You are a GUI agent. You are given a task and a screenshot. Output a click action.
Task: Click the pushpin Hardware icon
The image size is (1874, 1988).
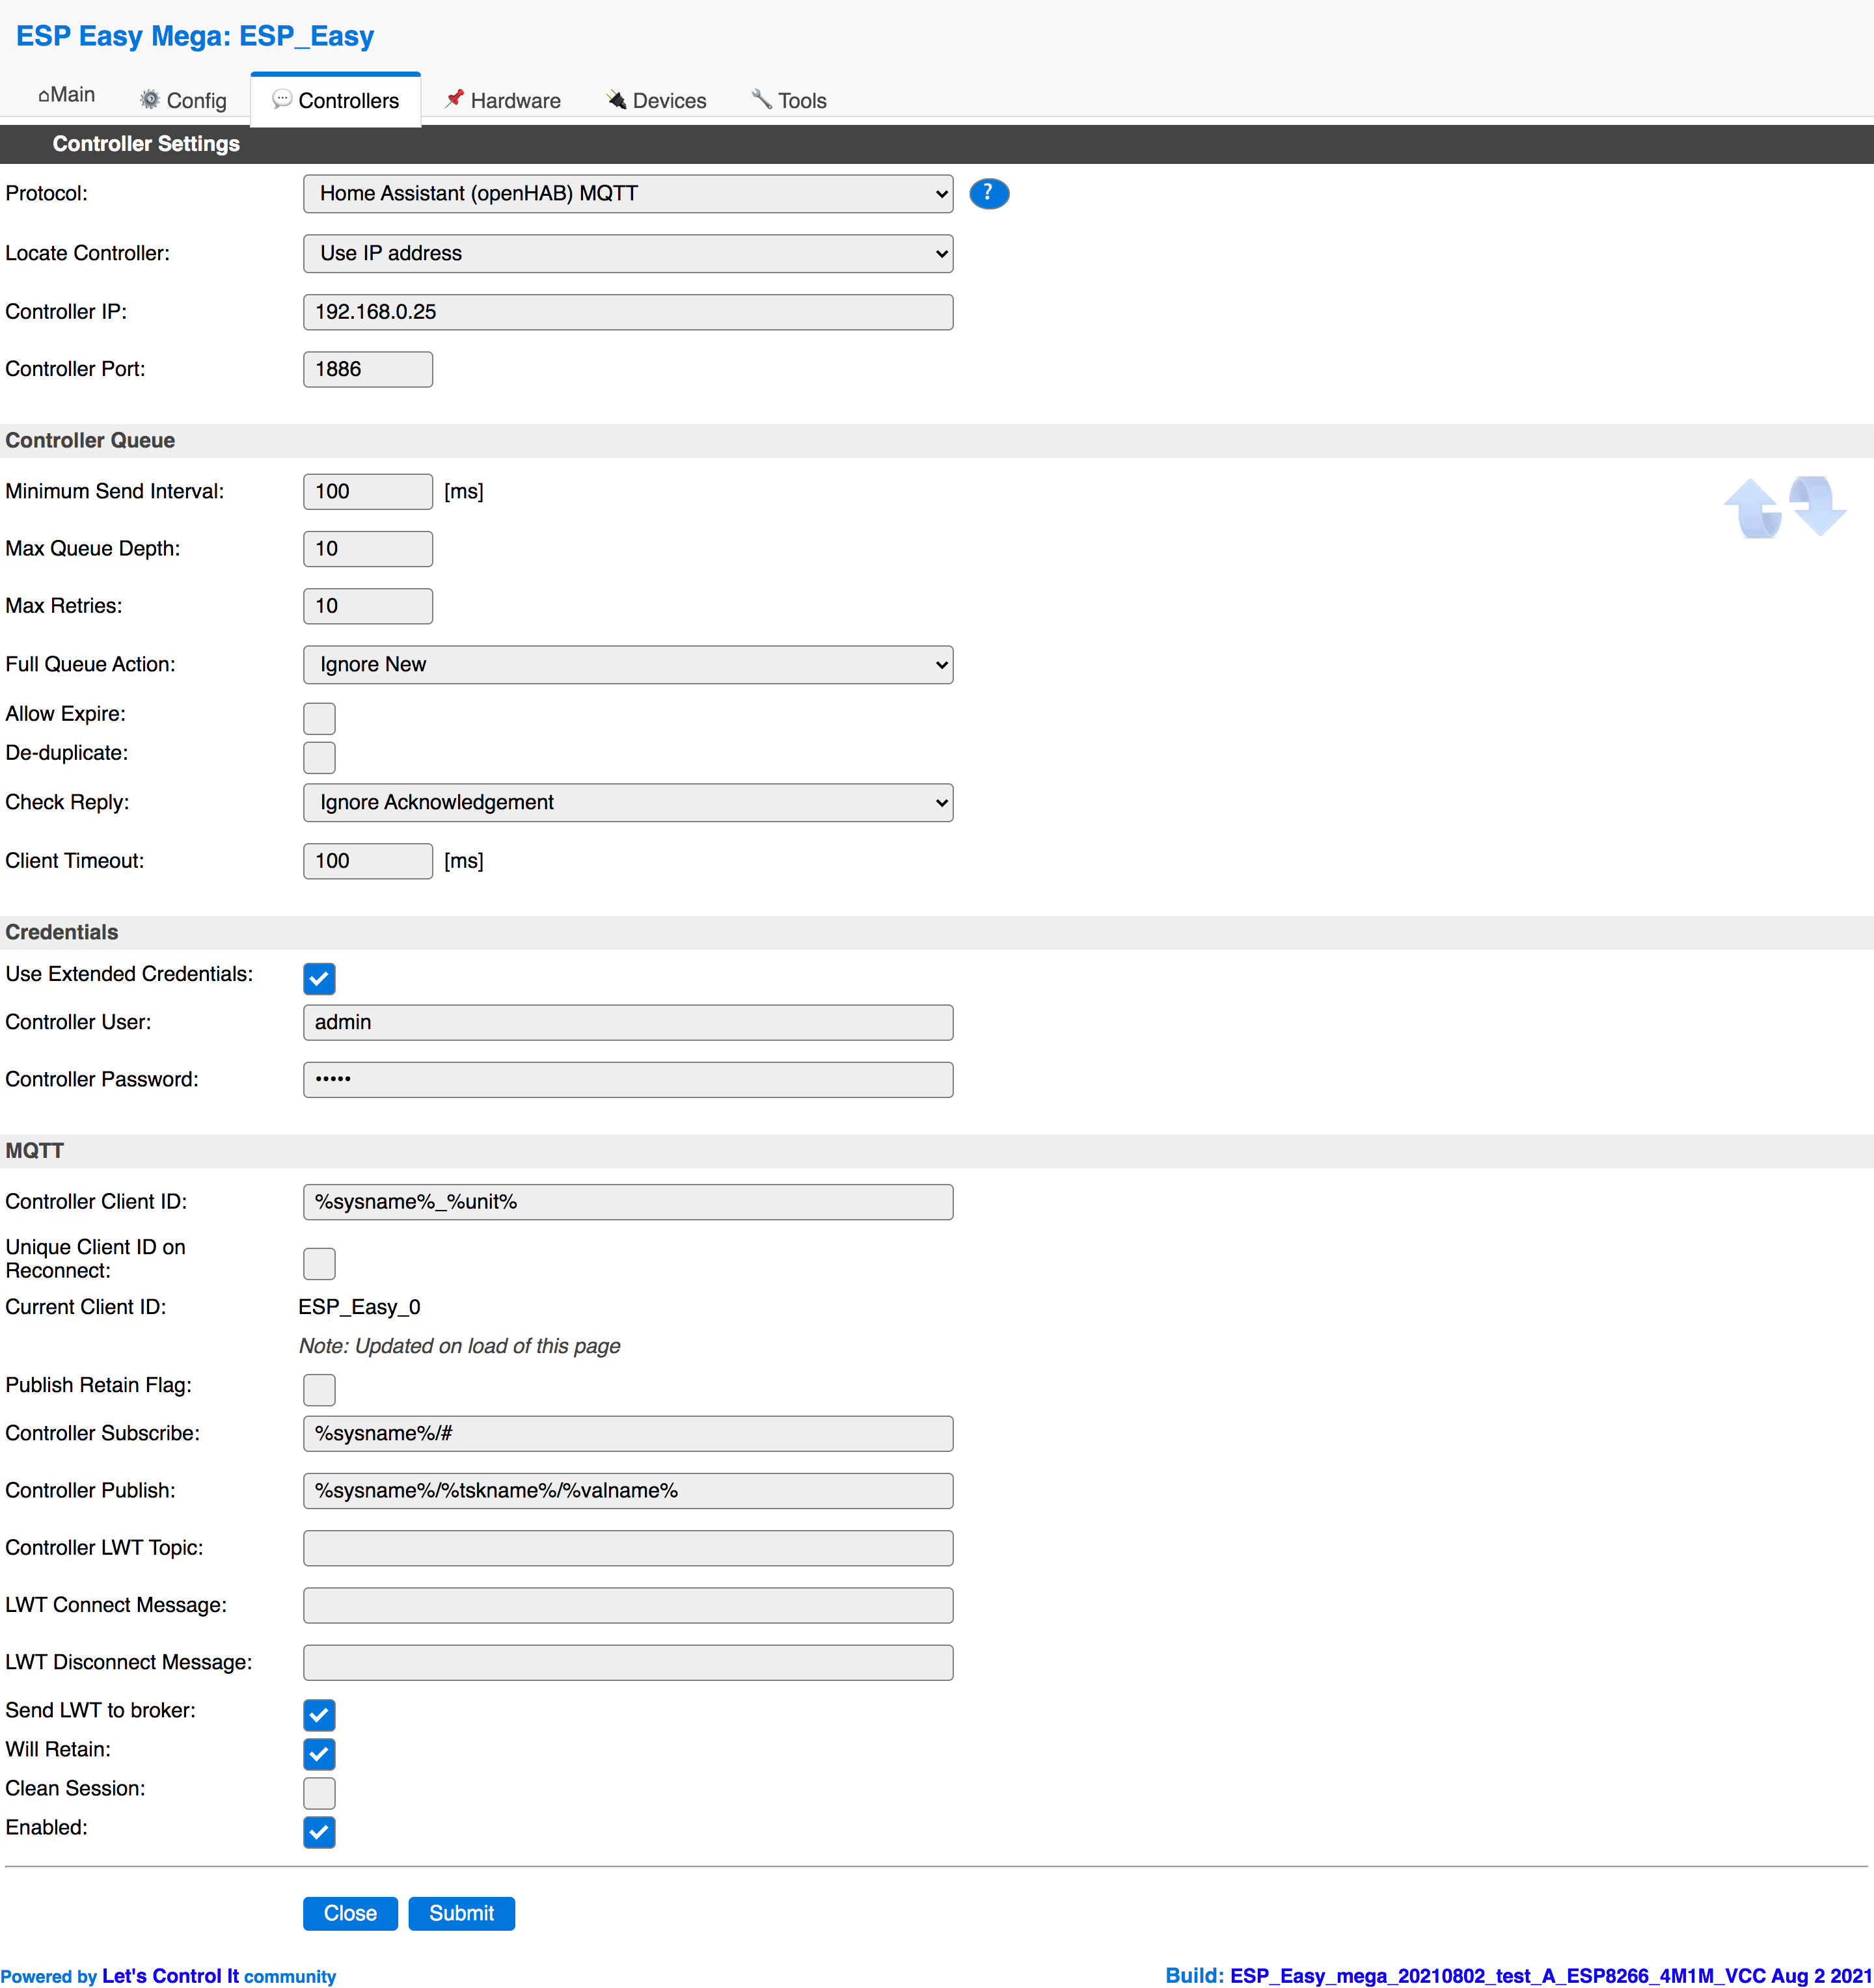pyautogui.click(x=454, y=98)
